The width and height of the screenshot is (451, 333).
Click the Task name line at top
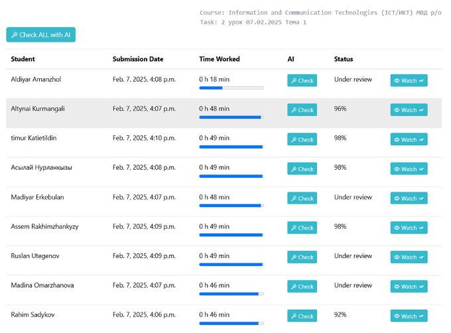point(253,22)
